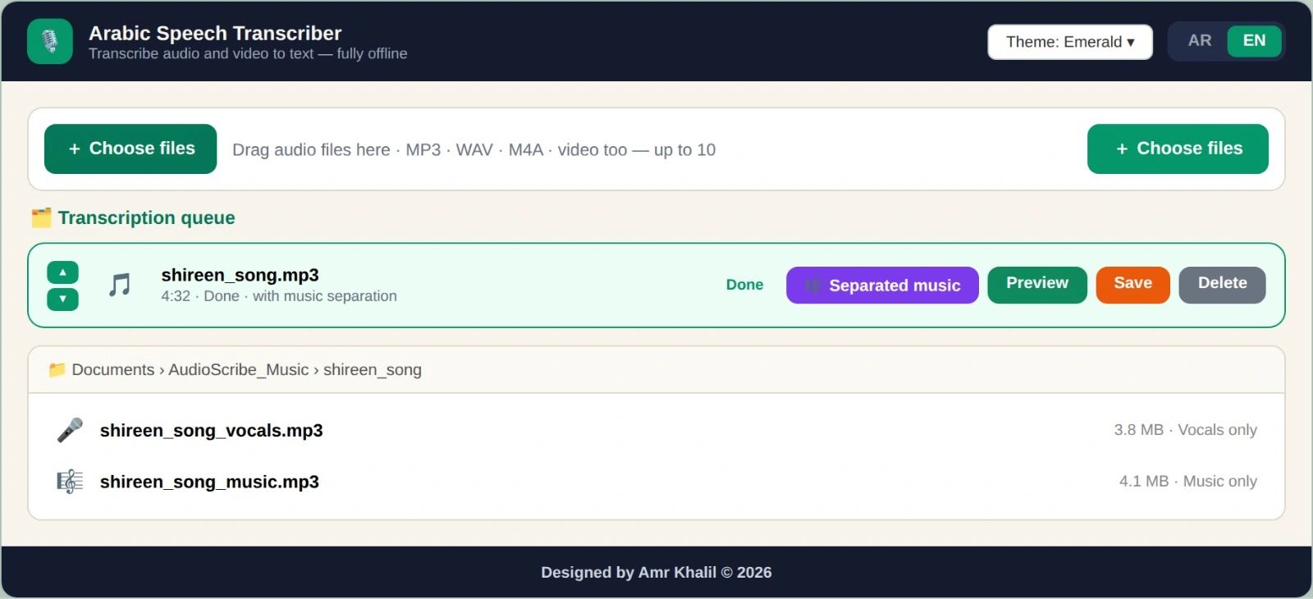Click the Arabic Speech Transcriber title
Screen dimensions: 1313x599
(215, 34)
